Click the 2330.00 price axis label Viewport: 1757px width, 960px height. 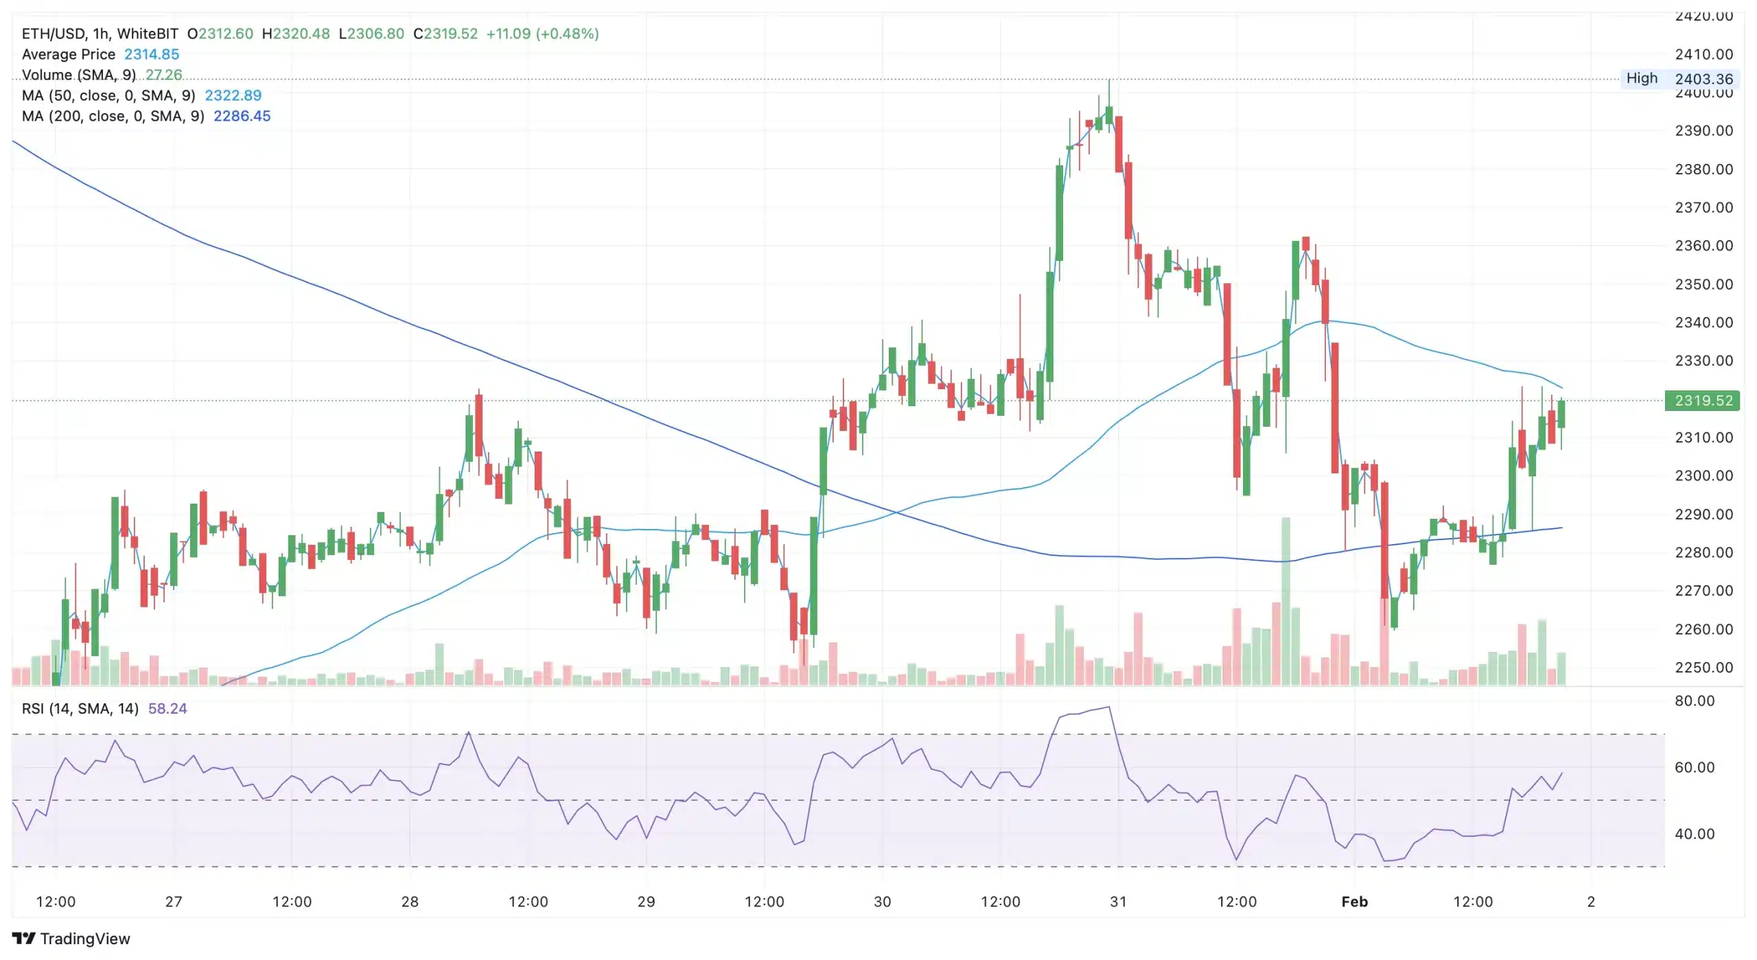point(1704,360)
